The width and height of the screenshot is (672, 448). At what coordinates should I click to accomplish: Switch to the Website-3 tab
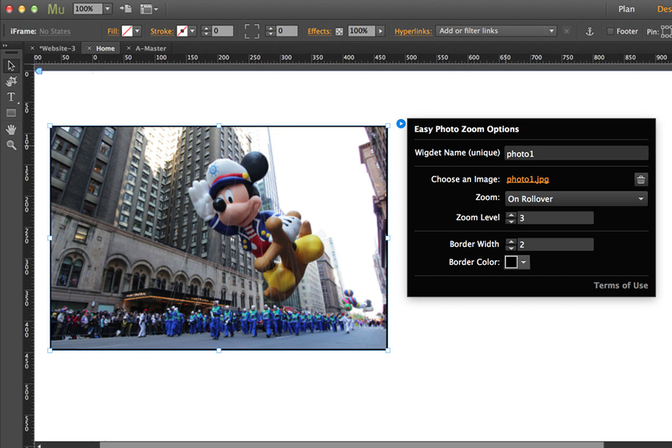click(x=57, y=48)
